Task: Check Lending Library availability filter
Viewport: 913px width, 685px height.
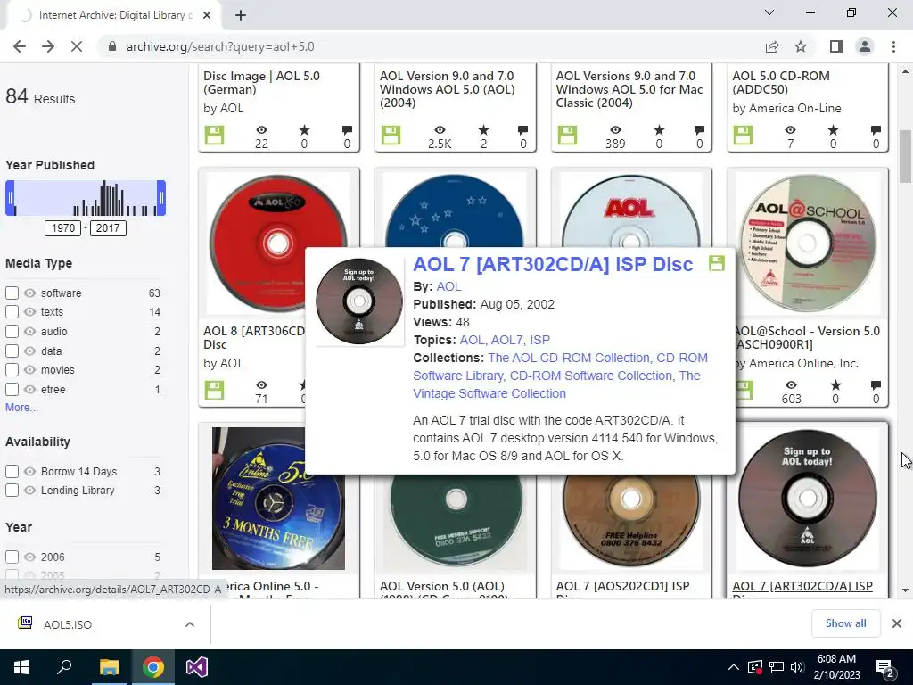Action: [x=12, y=491]
